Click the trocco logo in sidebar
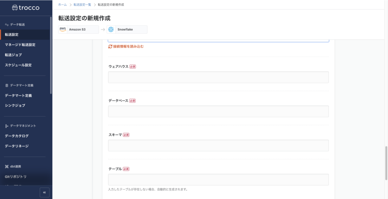Image resolution: width=388 pixels, height=199 pixels. point(25,8)
